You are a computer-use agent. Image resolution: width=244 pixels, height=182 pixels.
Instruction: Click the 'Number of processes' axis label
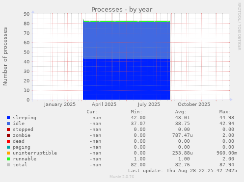coord(5,56)
